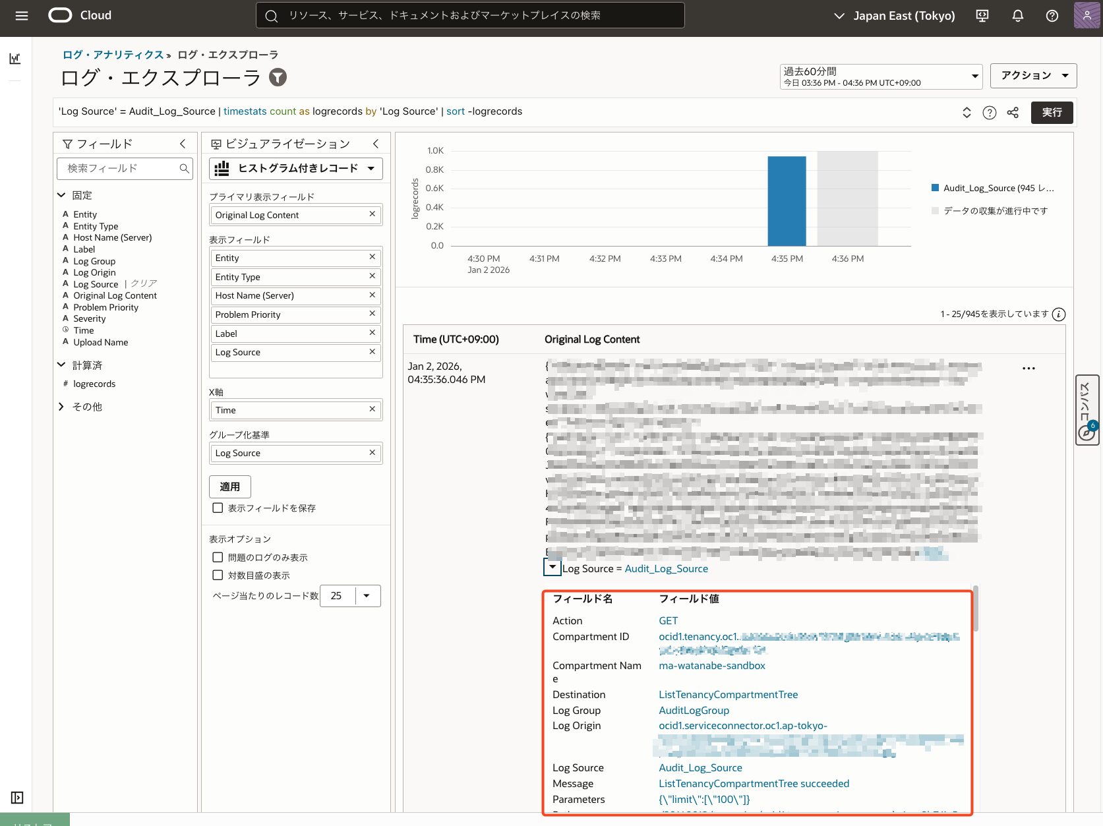Image resolution: width=1103 pixels, height=826 pixels.
Task: Toggle 対数目盛の表示 checkbox
Action: point(218,575)
